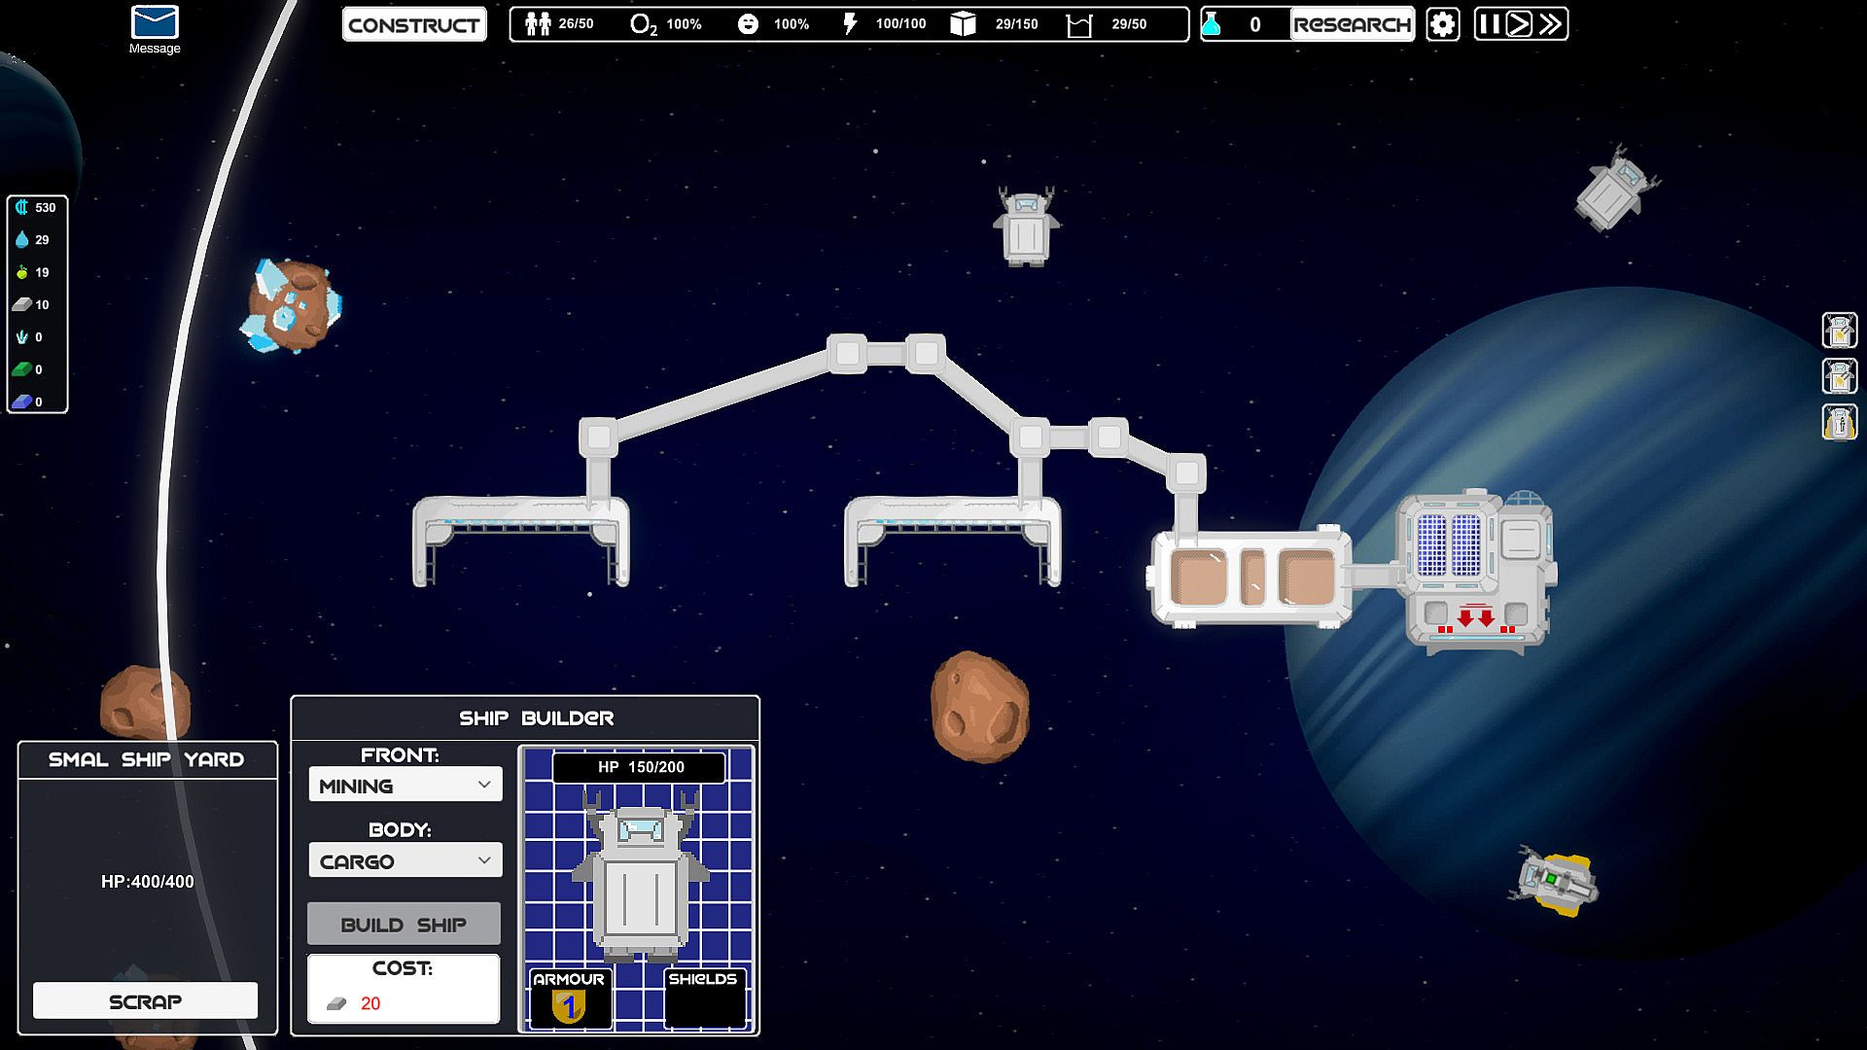Screen dimensions: 1867x1050
Task: Click the research flask icon
Action: point(1212,24)
